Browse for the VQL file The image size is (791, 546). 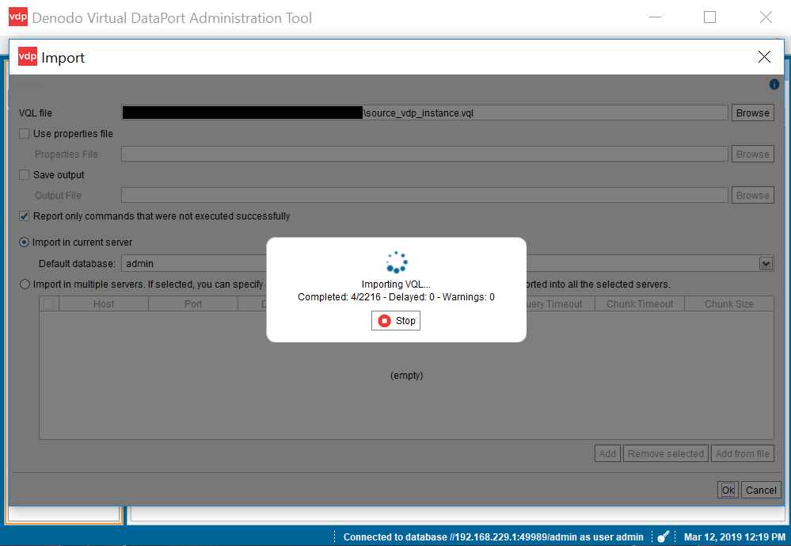coord(752,113)
